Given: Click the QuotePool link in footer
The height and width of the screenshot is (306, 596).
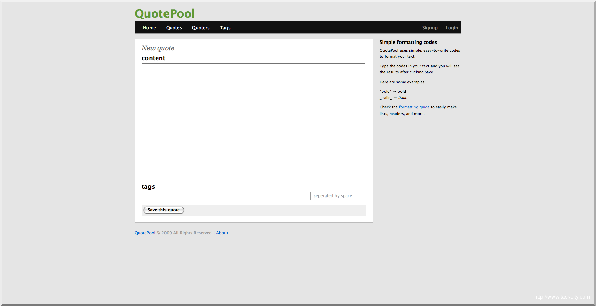Looking at the screenshot, I should (145, 233).
